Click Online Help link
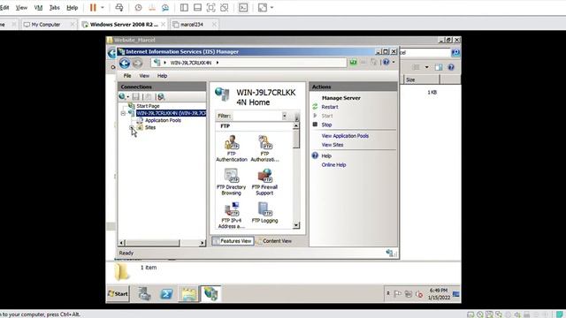 pyautogui.click(x=333, y=165)
